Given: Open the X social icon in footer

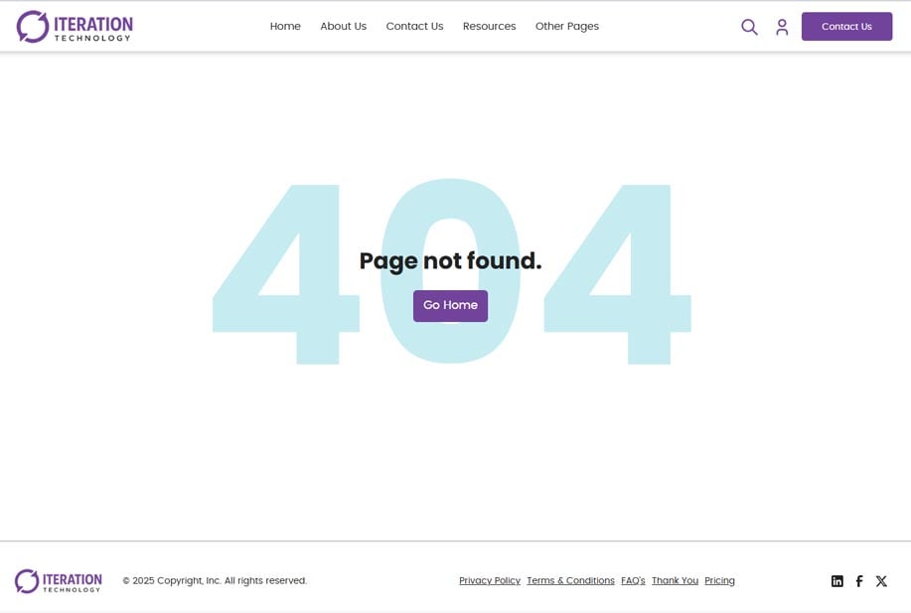Looking at the screenshot, I should (x=881, y=581).
